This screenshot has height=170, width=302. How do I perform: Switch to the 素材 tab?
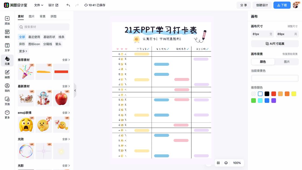[20, 16]
